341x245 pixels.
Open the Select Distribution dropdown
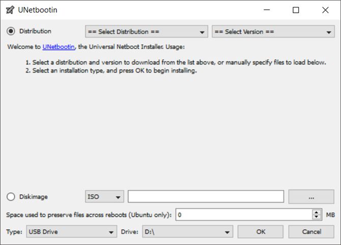coord(146,31)
